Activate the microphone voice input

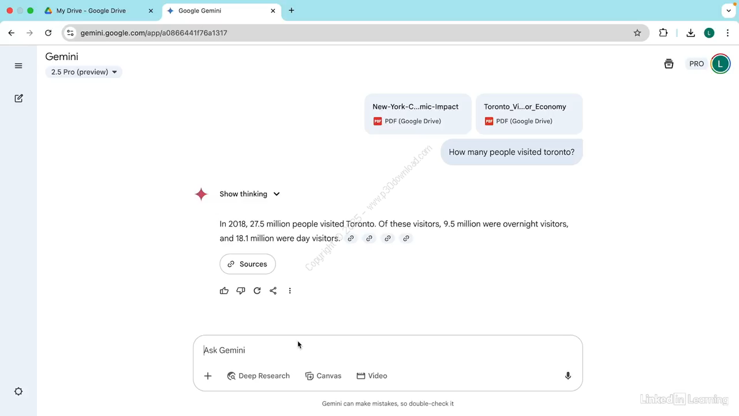[x=568, y=376]
